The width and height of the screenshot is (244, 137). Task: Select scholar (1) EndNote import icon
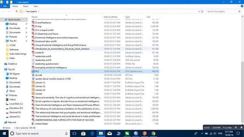tap(33, 83)
